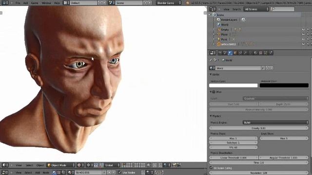Open the Blender Game engine dropdown
Screen dimensions: 312x175
169,3
